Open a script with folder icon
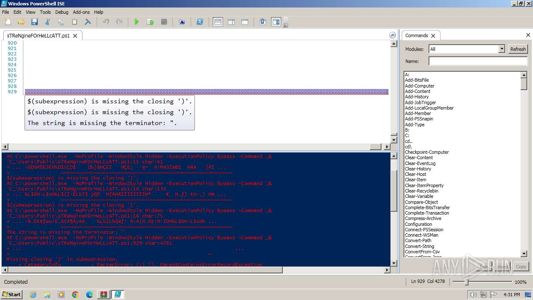The height and width of the screenshot is (300, 533). pyautogui.click(x=21, y=22)
